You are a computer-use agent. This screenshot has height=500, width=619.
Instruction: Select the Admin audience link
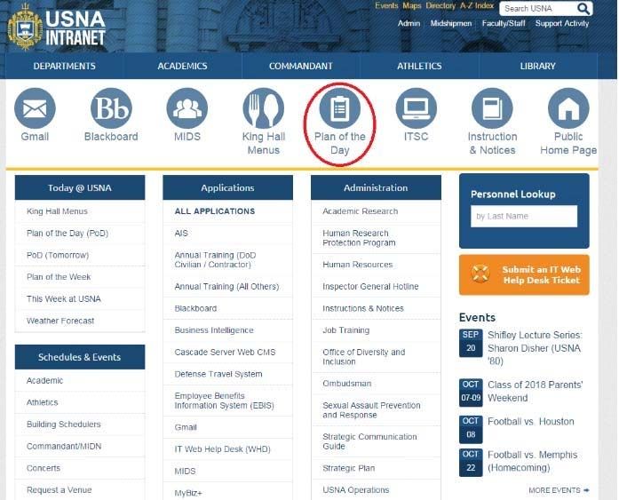[409, 23]
